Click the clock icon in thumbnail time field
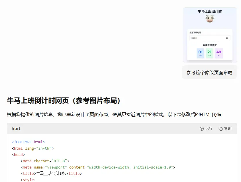This screenshot has height=182, width=241. click(227, 38)
